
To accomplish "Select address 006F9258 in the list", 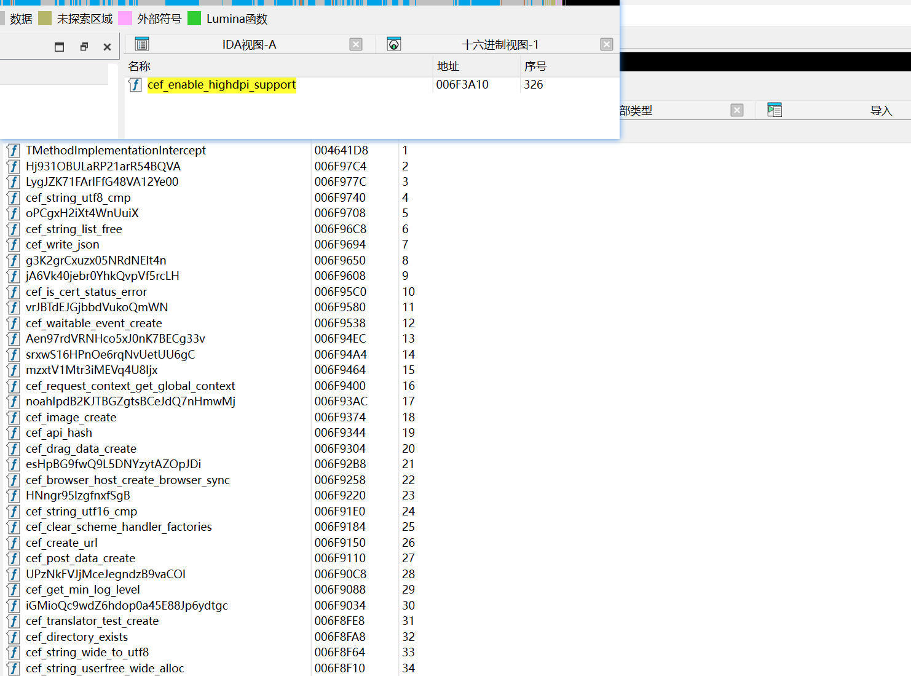I will point(340,480).
